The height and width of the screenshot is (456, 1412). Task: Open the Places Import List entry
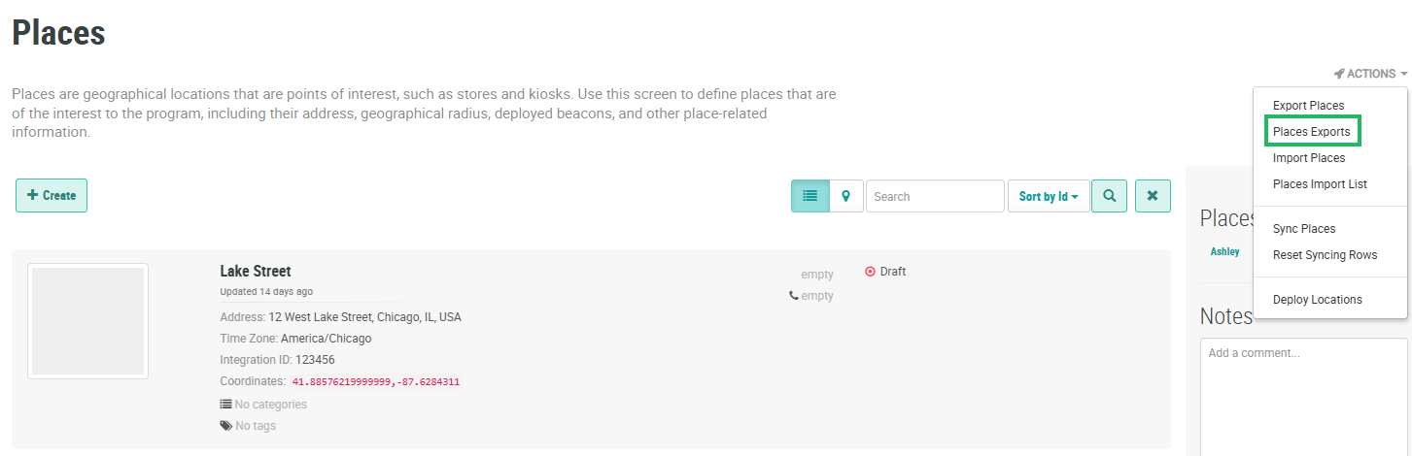point(1320,184)
